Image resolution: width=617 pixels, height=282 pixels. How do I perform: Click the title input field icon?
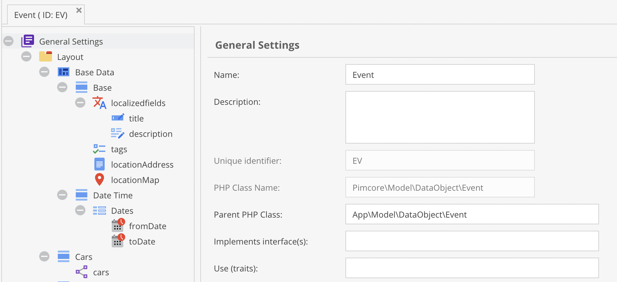tap(117, 118)
